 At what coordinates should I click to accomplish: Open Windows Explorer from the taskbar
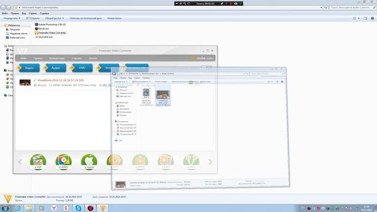click(29, 208)
